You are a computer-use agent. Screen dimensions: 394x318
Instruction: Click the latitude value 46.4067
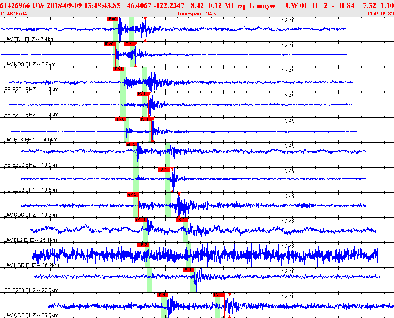(139, 5)
